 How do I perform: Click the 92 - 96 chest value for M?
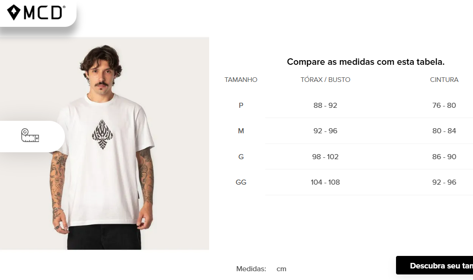pos(325,131)
